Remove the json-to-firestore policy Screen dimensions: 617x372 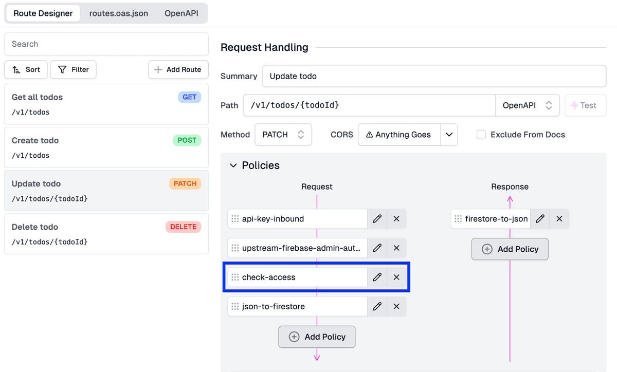point(396,306)
